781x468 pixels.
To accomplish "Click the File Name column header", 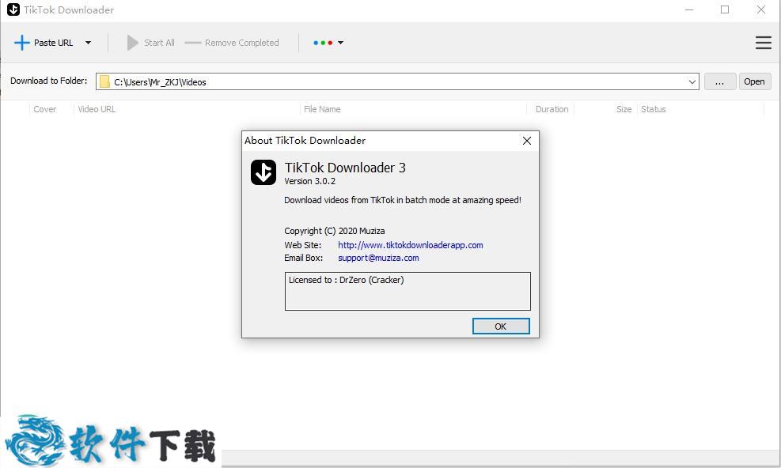I will [x=322, y=109].
